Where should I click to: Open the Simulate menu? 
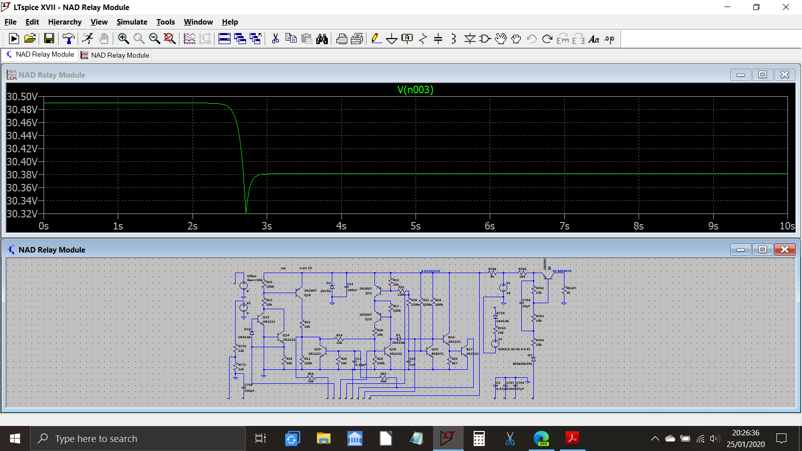click(132, 22)
